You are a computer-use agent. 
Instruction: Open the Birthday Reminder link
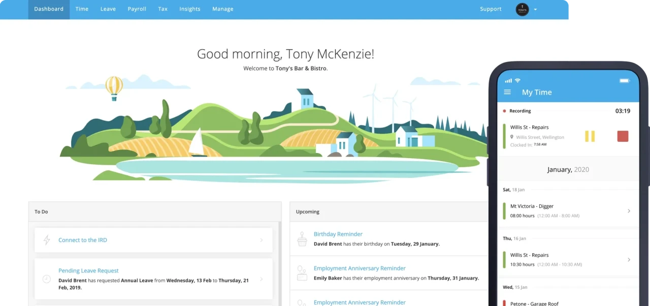(338, 234)
